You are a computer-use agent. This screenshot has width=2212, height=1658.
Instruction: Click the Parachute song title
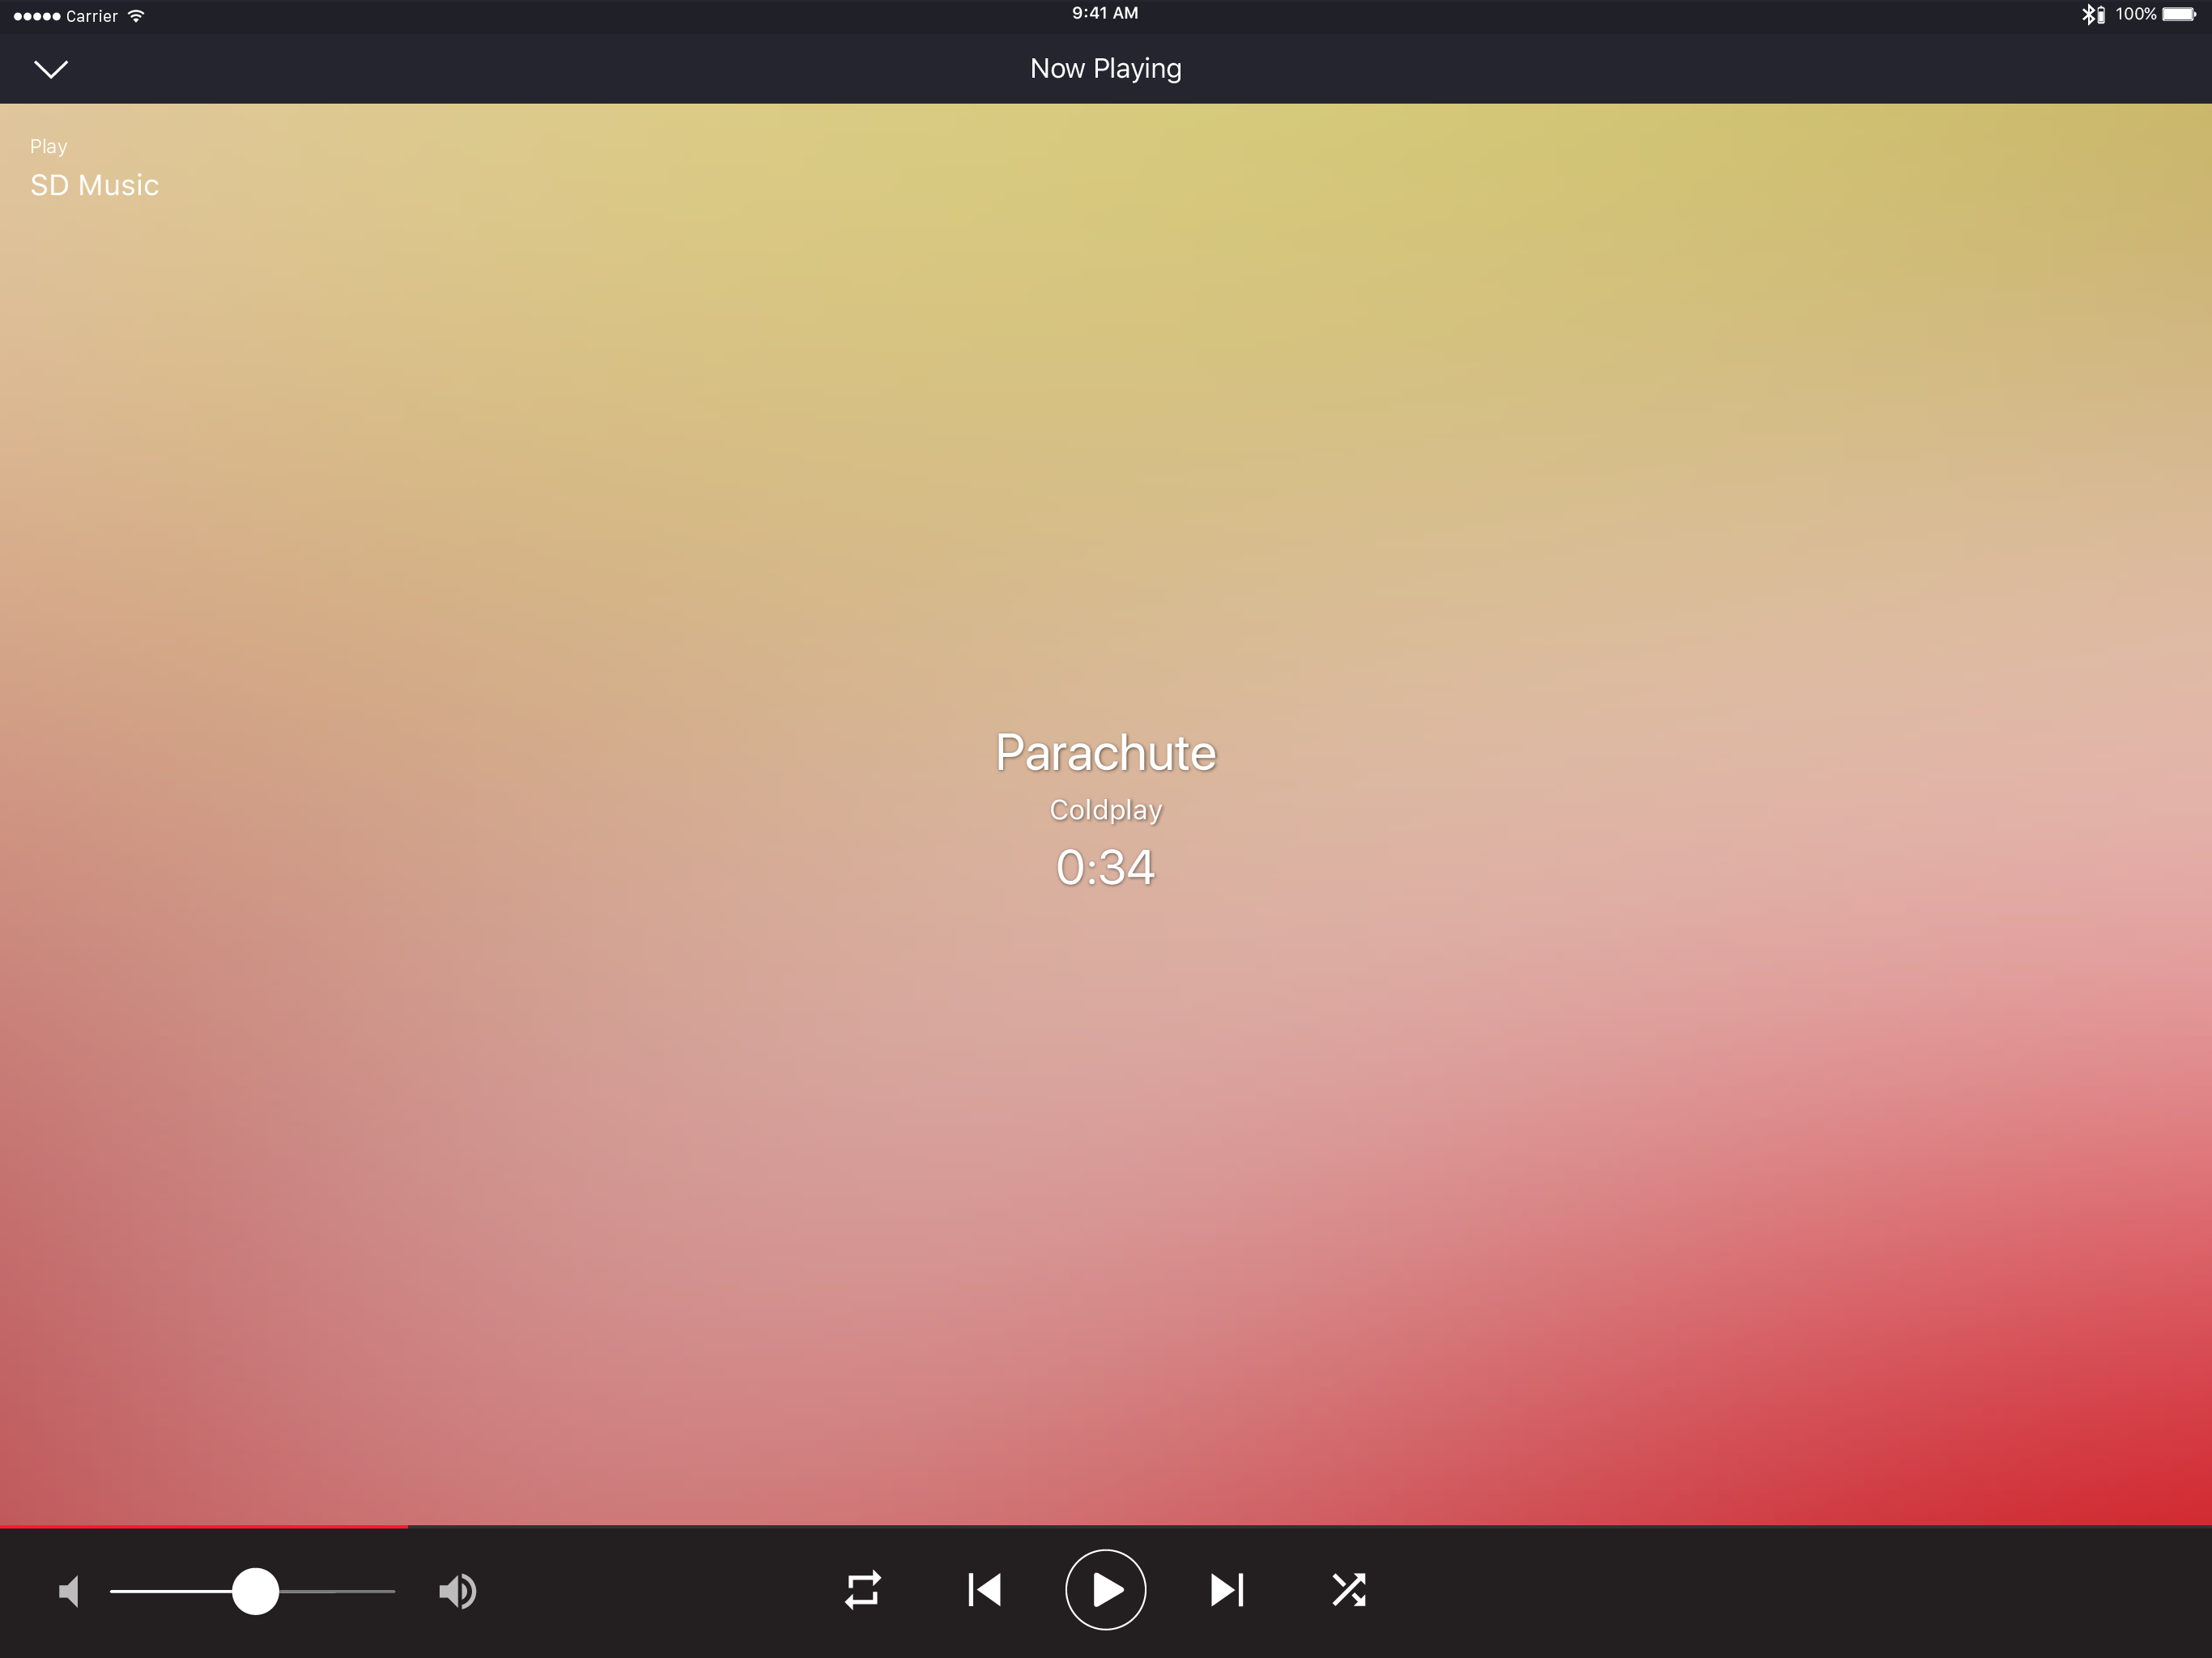tap(1105, 752)
